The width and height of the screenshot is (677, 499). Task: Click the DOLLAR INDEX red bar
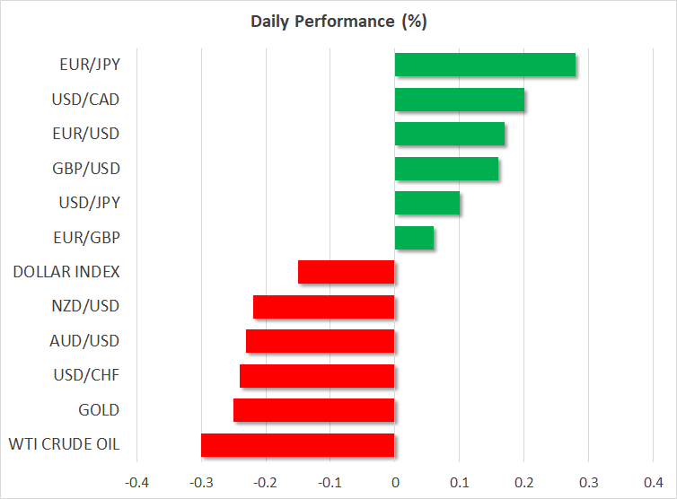[x=347, y=272]
